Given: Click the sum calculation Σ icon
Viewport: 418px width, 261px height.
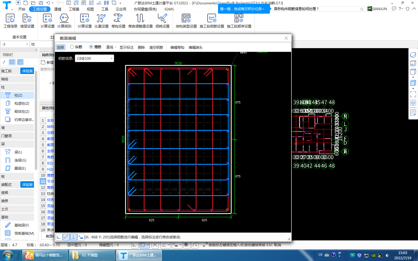Looking at the screenshot, I should 69,3.
